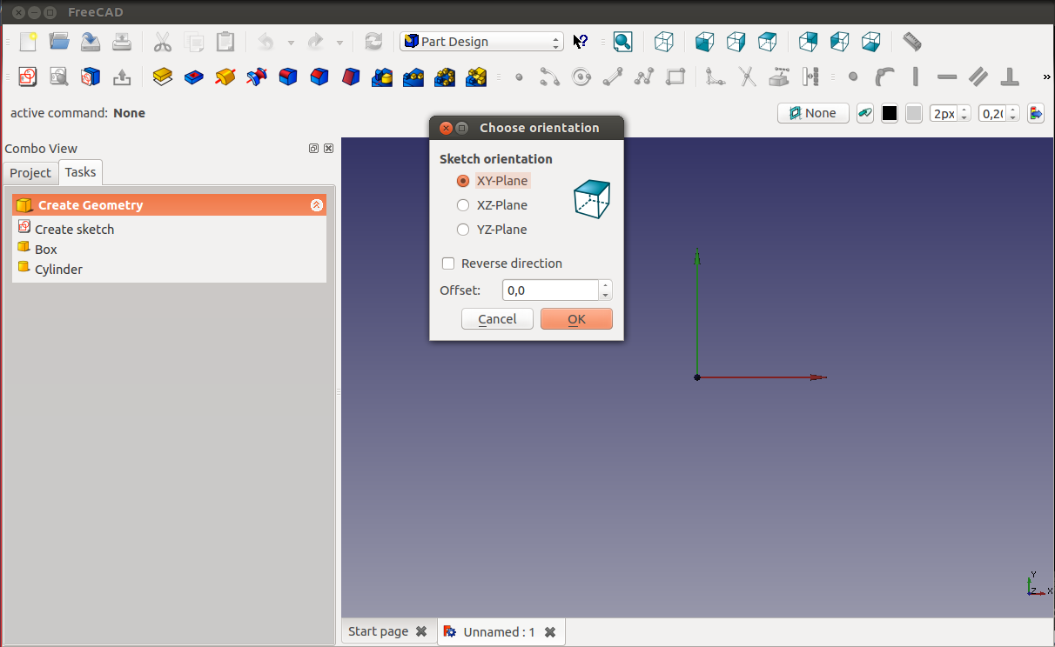
Task: Open the Start page tab
Action: (378, 632)
